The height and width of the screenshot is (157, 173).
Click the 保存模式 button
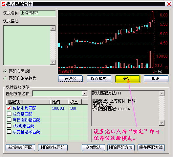(x=99, y=79)
